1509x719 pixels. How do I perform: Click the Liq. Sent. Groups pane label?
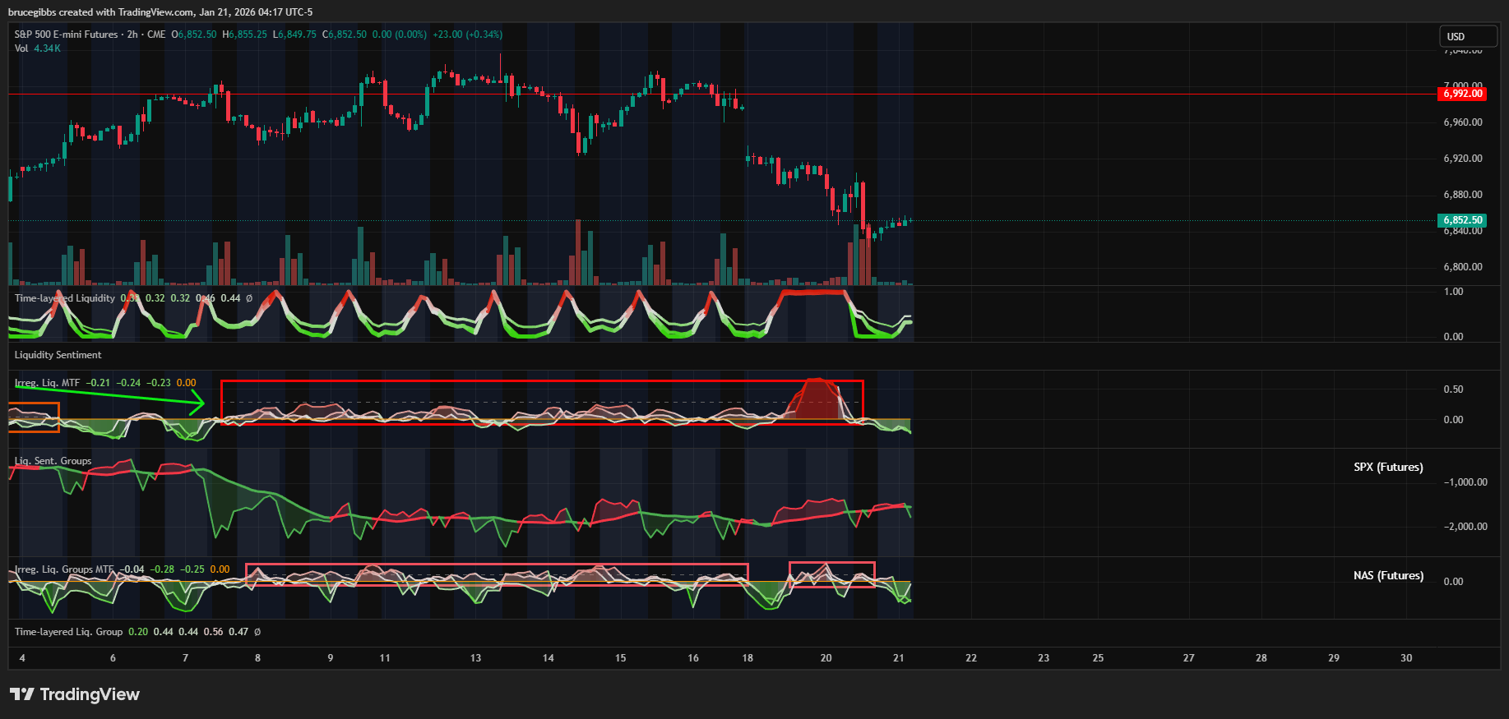(x=53, y=461)
